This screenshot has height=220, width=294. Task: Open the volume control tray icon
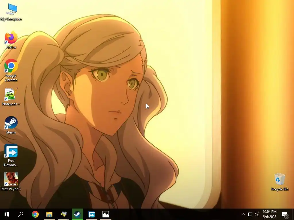(257, 214)
